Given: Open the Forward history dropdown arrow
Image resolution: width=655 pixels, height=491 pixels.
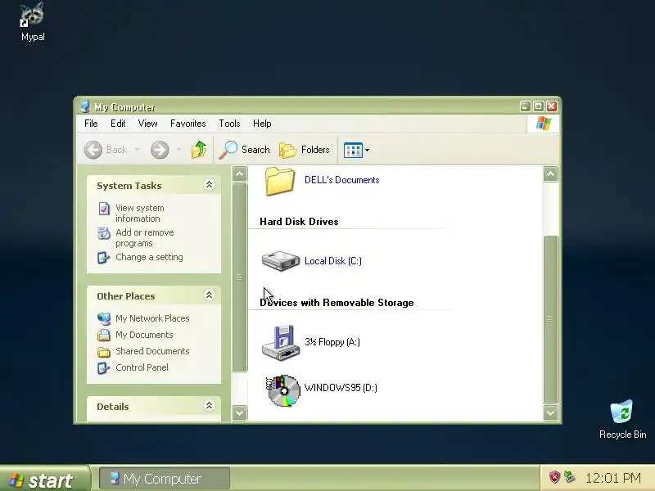Looking at the screenshot, I should tap(178, 150).
